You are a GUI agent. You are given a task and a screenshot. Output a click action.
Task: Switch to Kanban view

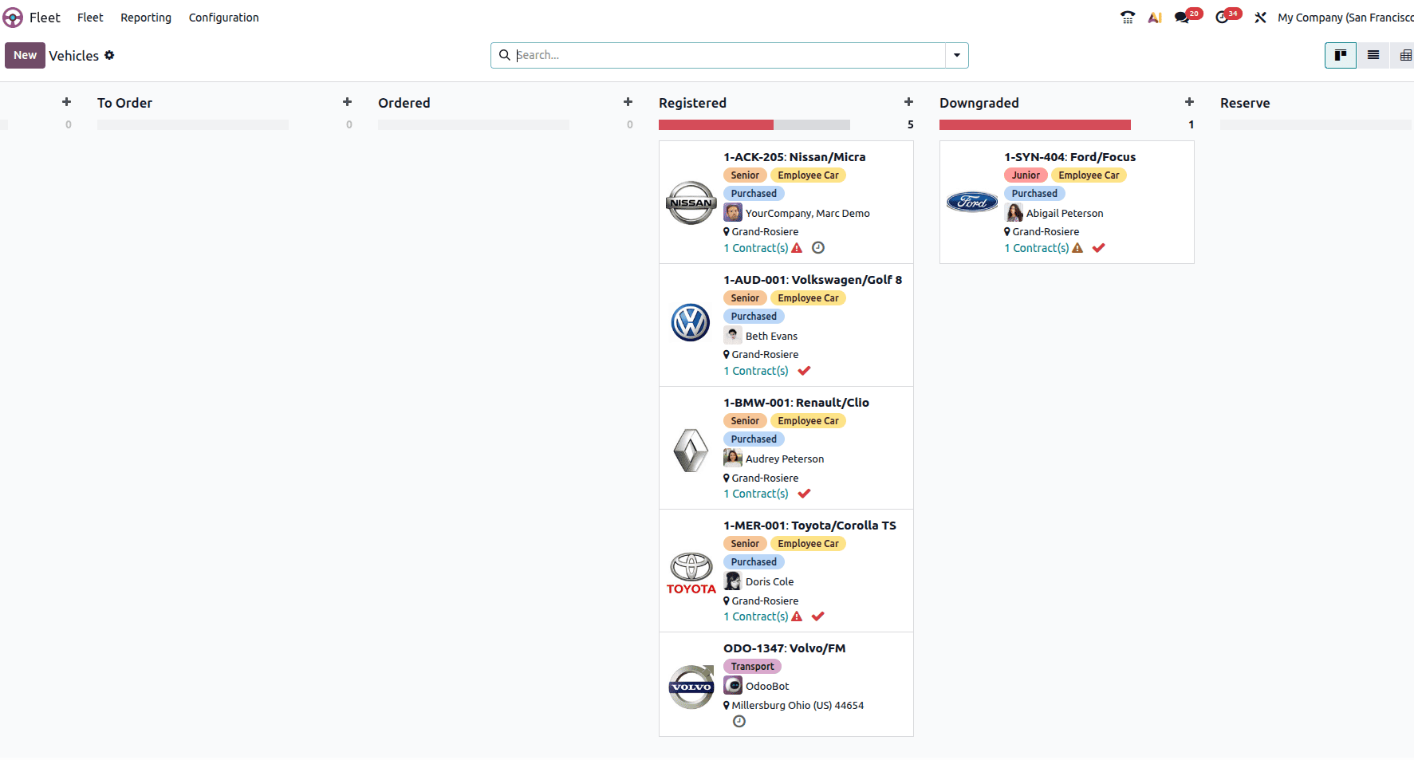coord(1341,55)
